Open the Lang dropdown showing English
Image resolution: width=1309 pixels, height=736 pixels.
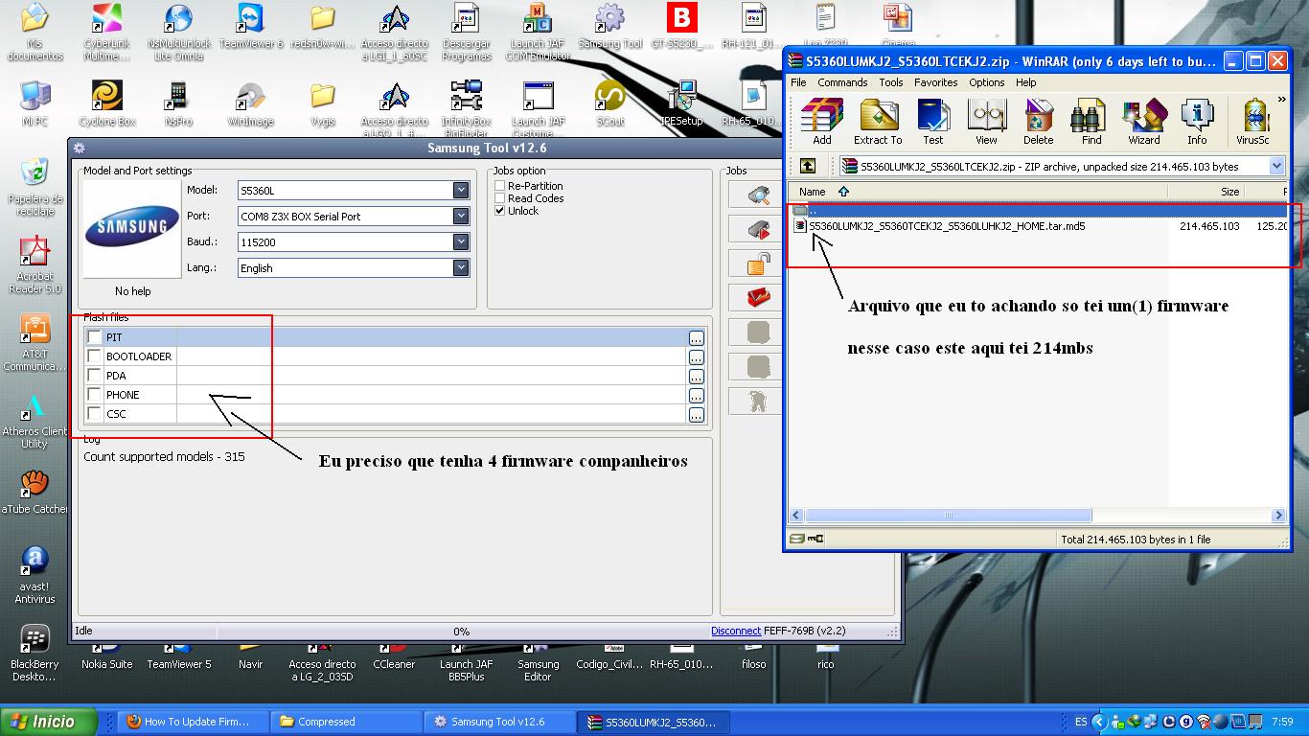click(x=460, y=267)
